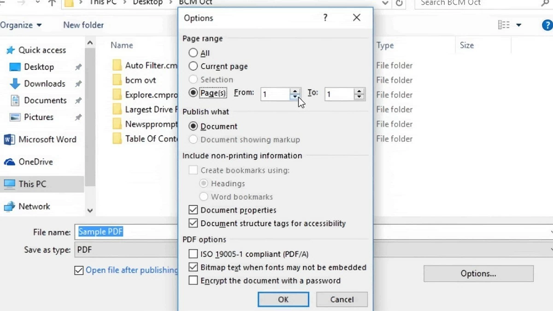Enable encrypting the document with a password

tap(193, 281)
